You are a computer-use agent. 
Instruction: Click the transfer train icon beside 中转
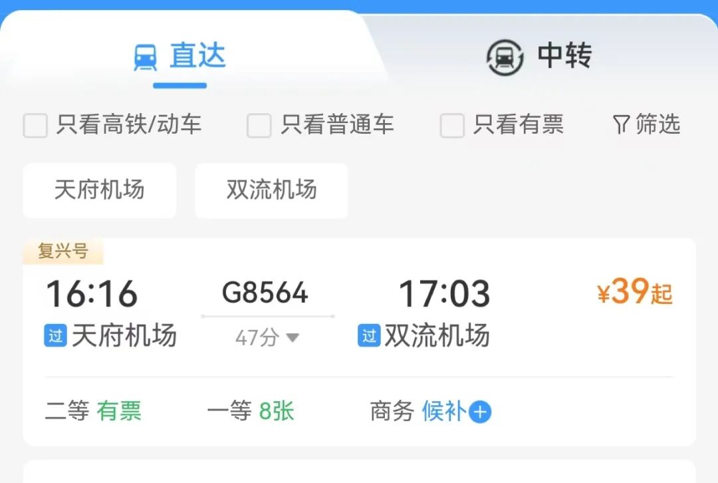tap(505, 57)
